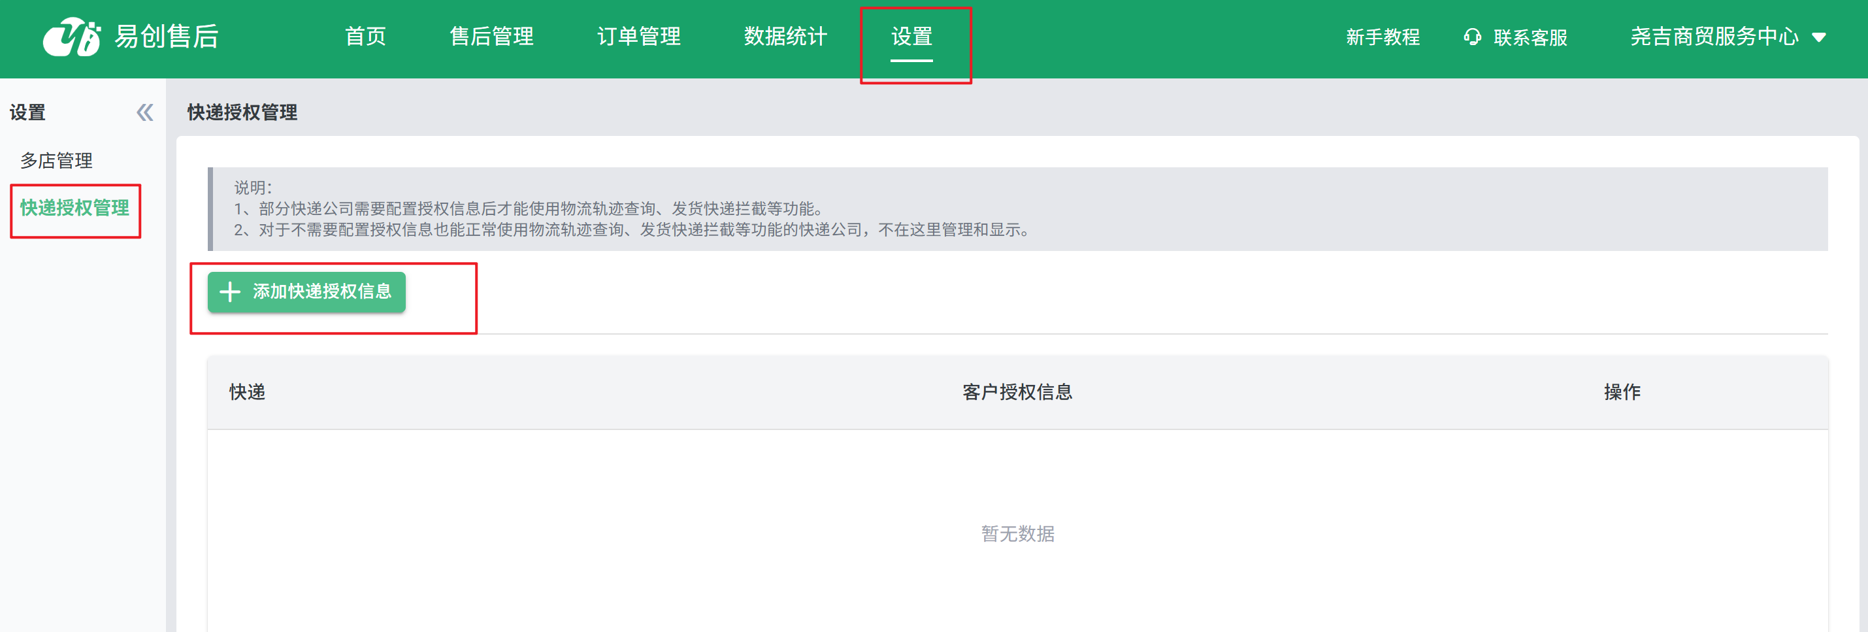Click the 操作 column header
The width and height of the screenshot is (1868, 632).
1622,393
